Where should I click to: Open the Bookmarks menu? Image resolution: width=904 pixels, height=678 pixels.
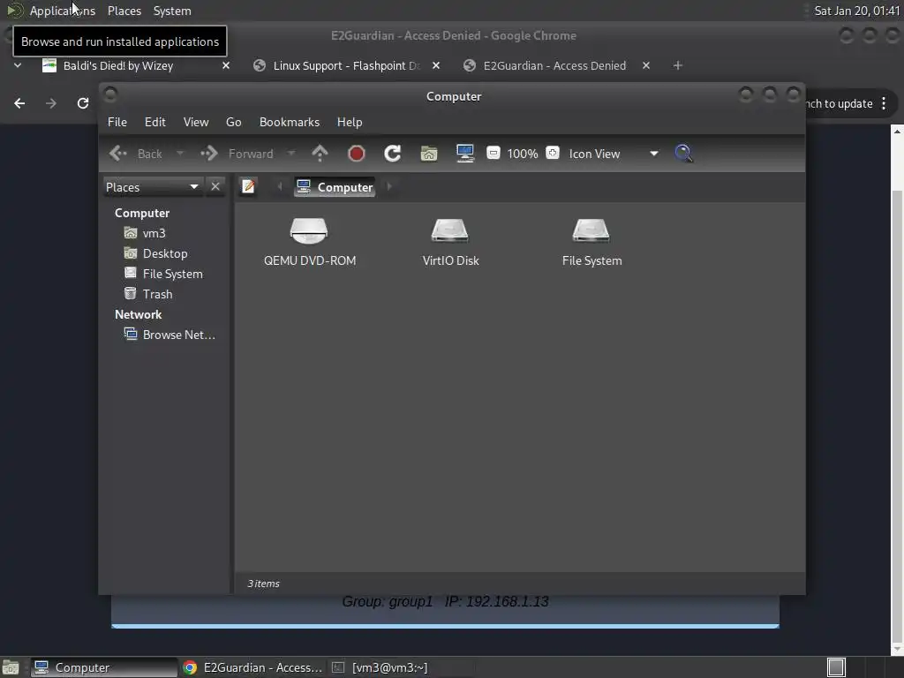(290, 122)
